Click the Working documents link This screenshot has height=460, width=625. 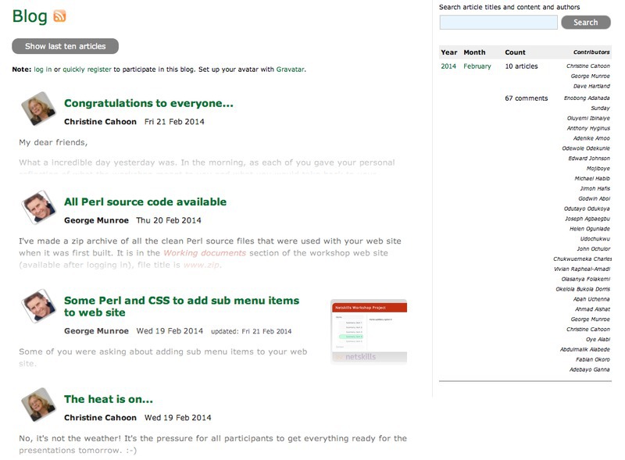point(204,253)
